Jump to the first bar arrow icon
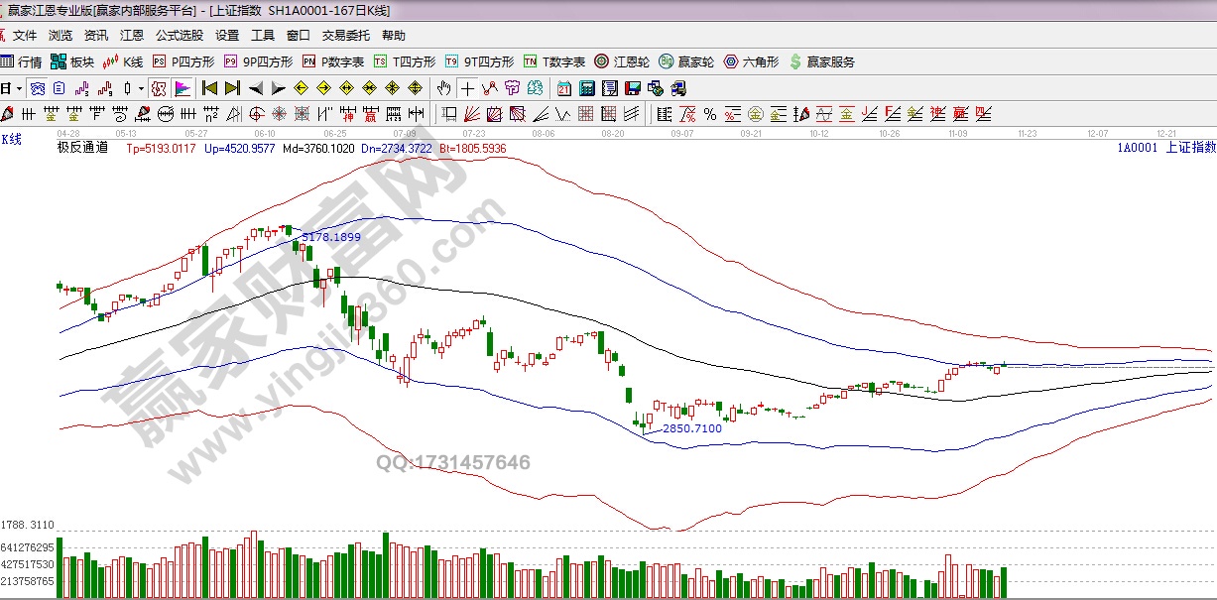 click(x=209, y=87)
